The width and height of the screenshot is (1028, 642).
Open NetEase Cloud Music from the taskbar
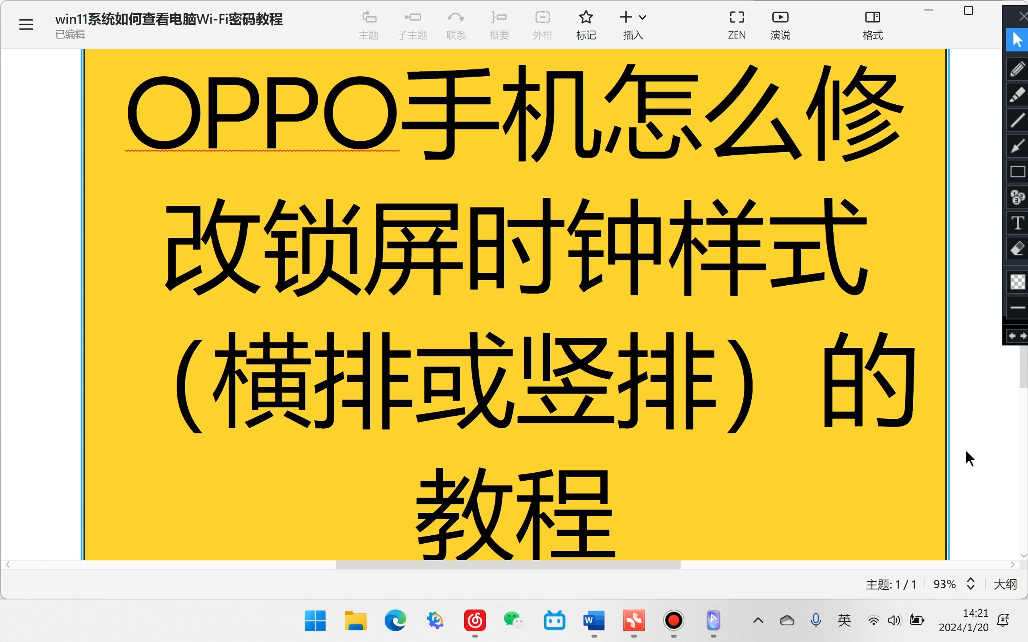point(475,621)
